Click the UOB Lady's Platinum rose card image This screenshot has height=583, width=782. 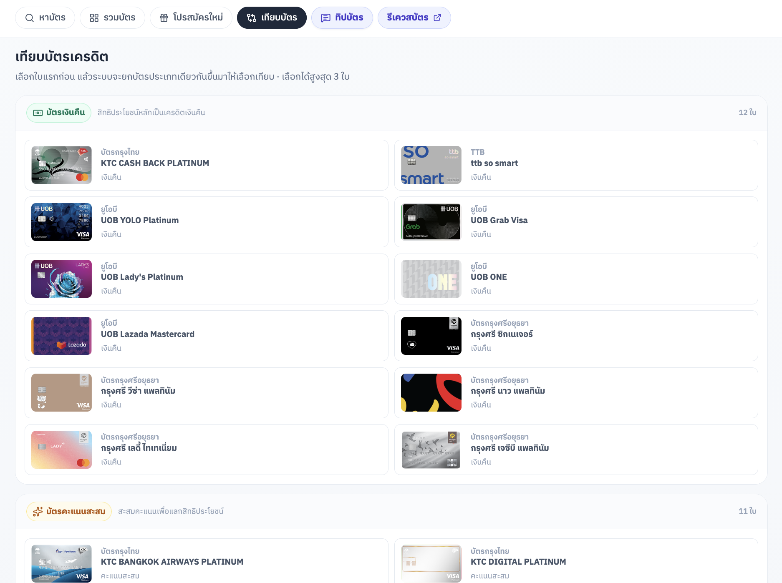(x=61, y=279)
